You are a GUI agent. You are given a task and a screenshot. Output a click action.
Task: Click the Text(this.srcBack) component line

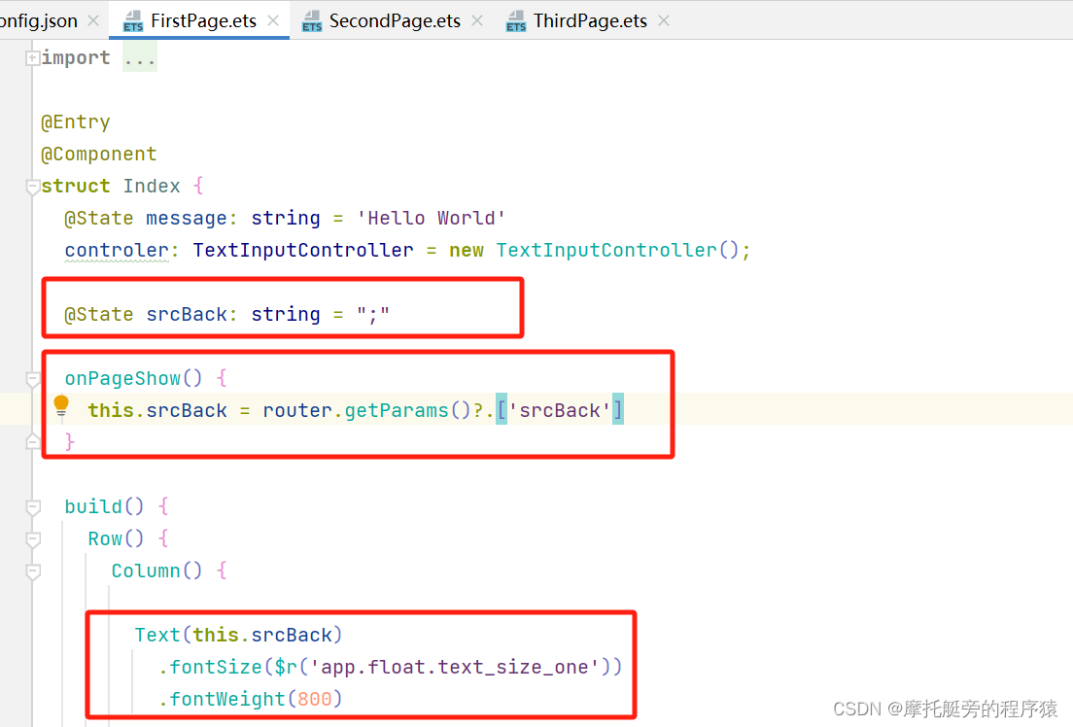[x=238, y=635]
